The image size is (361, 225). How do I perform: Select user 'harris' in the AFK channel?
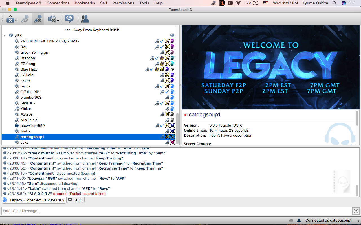pos(25,86)
